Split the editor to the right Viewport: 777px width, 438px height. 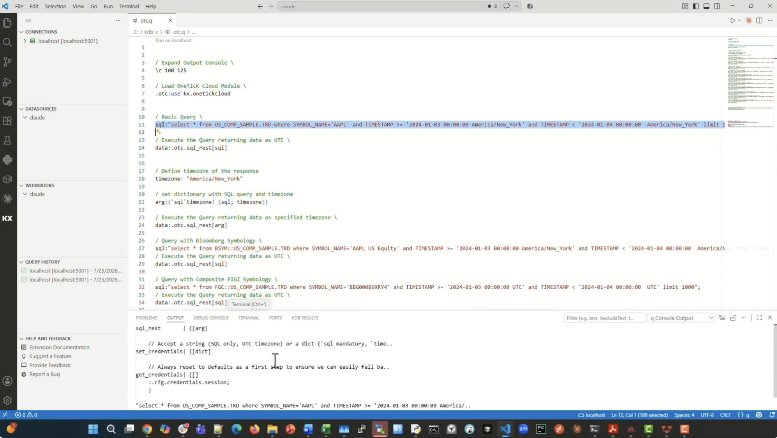[759, 20]
